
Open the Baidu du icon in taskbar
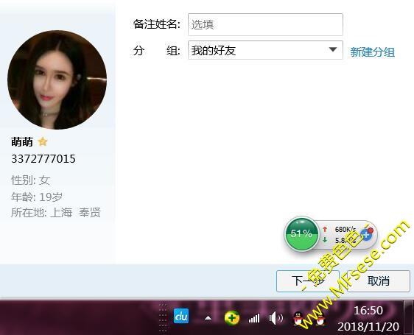[x=181, y=316]
